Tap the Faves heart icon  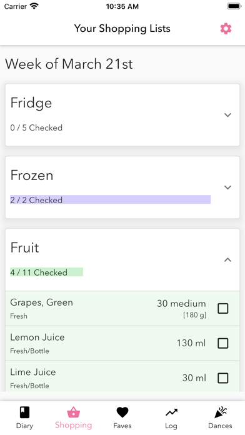coord(122,412)
